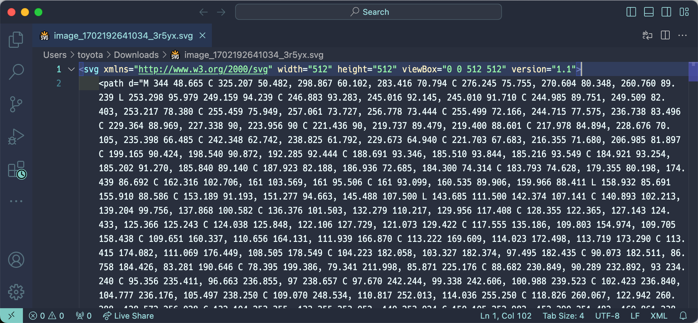This screenshot has height=323, width=698.
Task: Open the Extensions view
Action: click(17, 169)
